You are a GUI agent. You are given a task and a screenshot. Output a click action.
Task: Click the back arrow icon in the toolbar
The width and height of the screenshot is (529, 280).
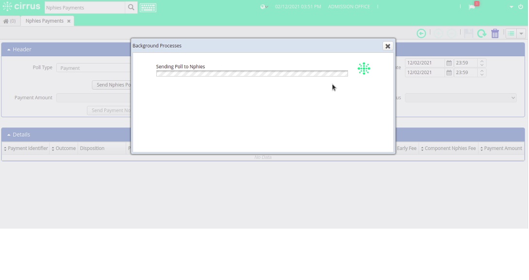tap(421, 33)
